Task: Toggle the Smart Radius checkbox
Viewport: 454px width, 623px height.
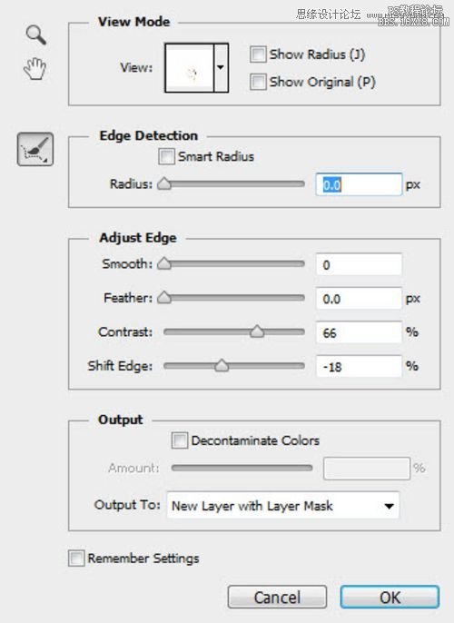Action: click(166, 156)
